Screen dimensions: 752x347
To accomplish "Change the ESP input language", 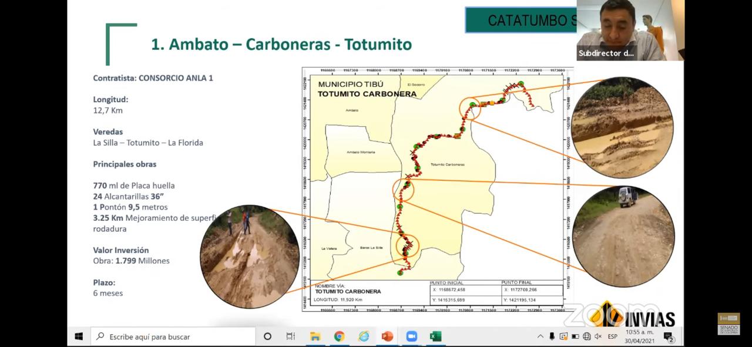I will [x=613, y=336].
